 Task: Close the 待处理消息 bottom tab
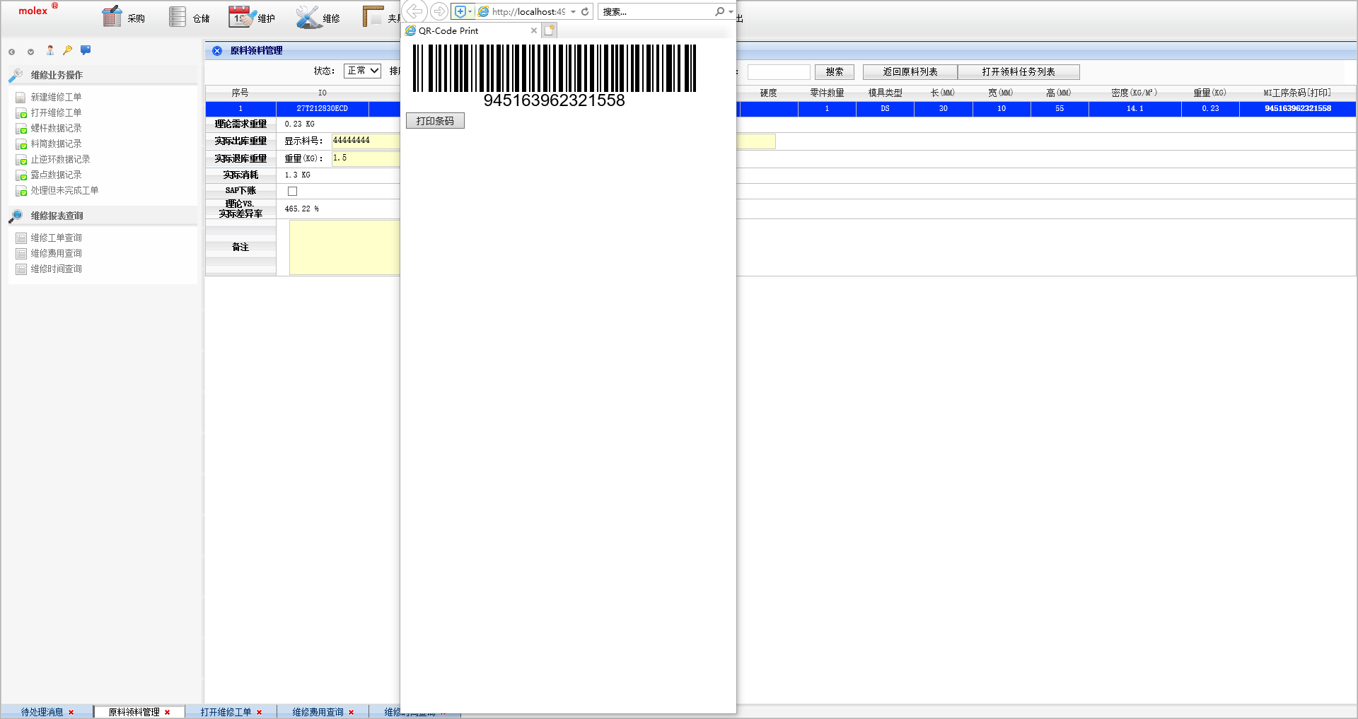[71, 713]
